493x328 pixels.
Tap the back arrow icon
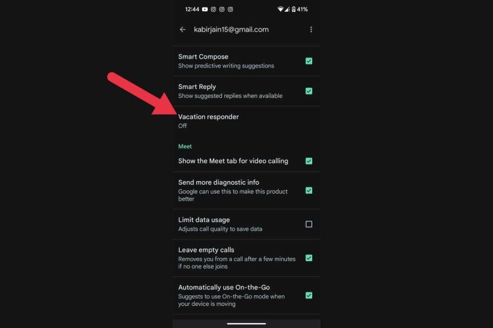183,30
